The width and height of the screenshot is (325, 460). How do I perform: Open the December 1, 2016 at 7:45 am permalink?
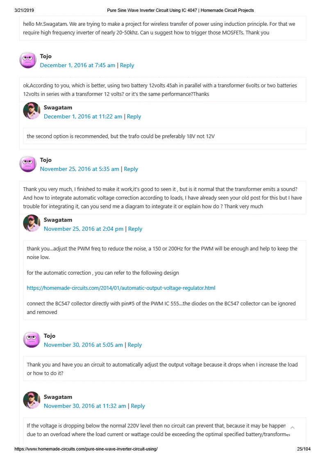point(77,65)
